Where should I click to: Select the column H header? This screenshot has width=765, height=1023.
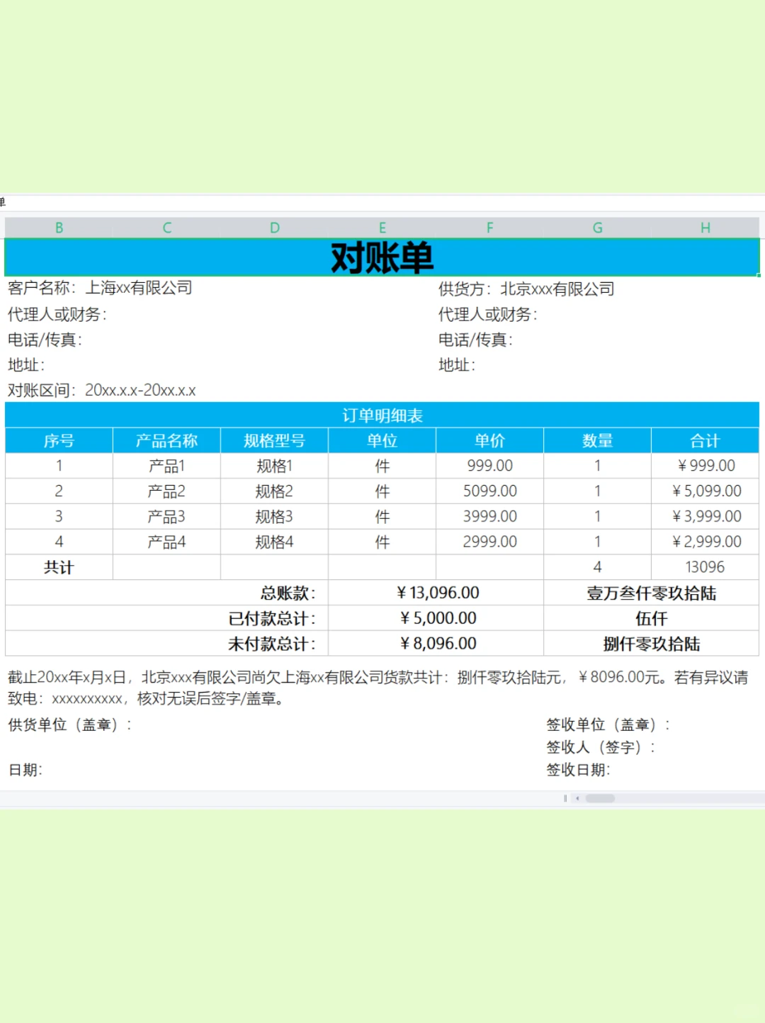[705, 228]
